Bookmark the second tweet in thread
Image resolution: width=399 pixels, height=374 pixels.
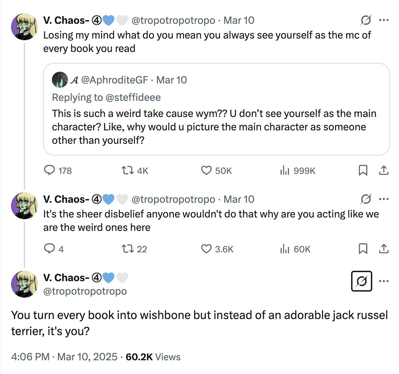363,249
